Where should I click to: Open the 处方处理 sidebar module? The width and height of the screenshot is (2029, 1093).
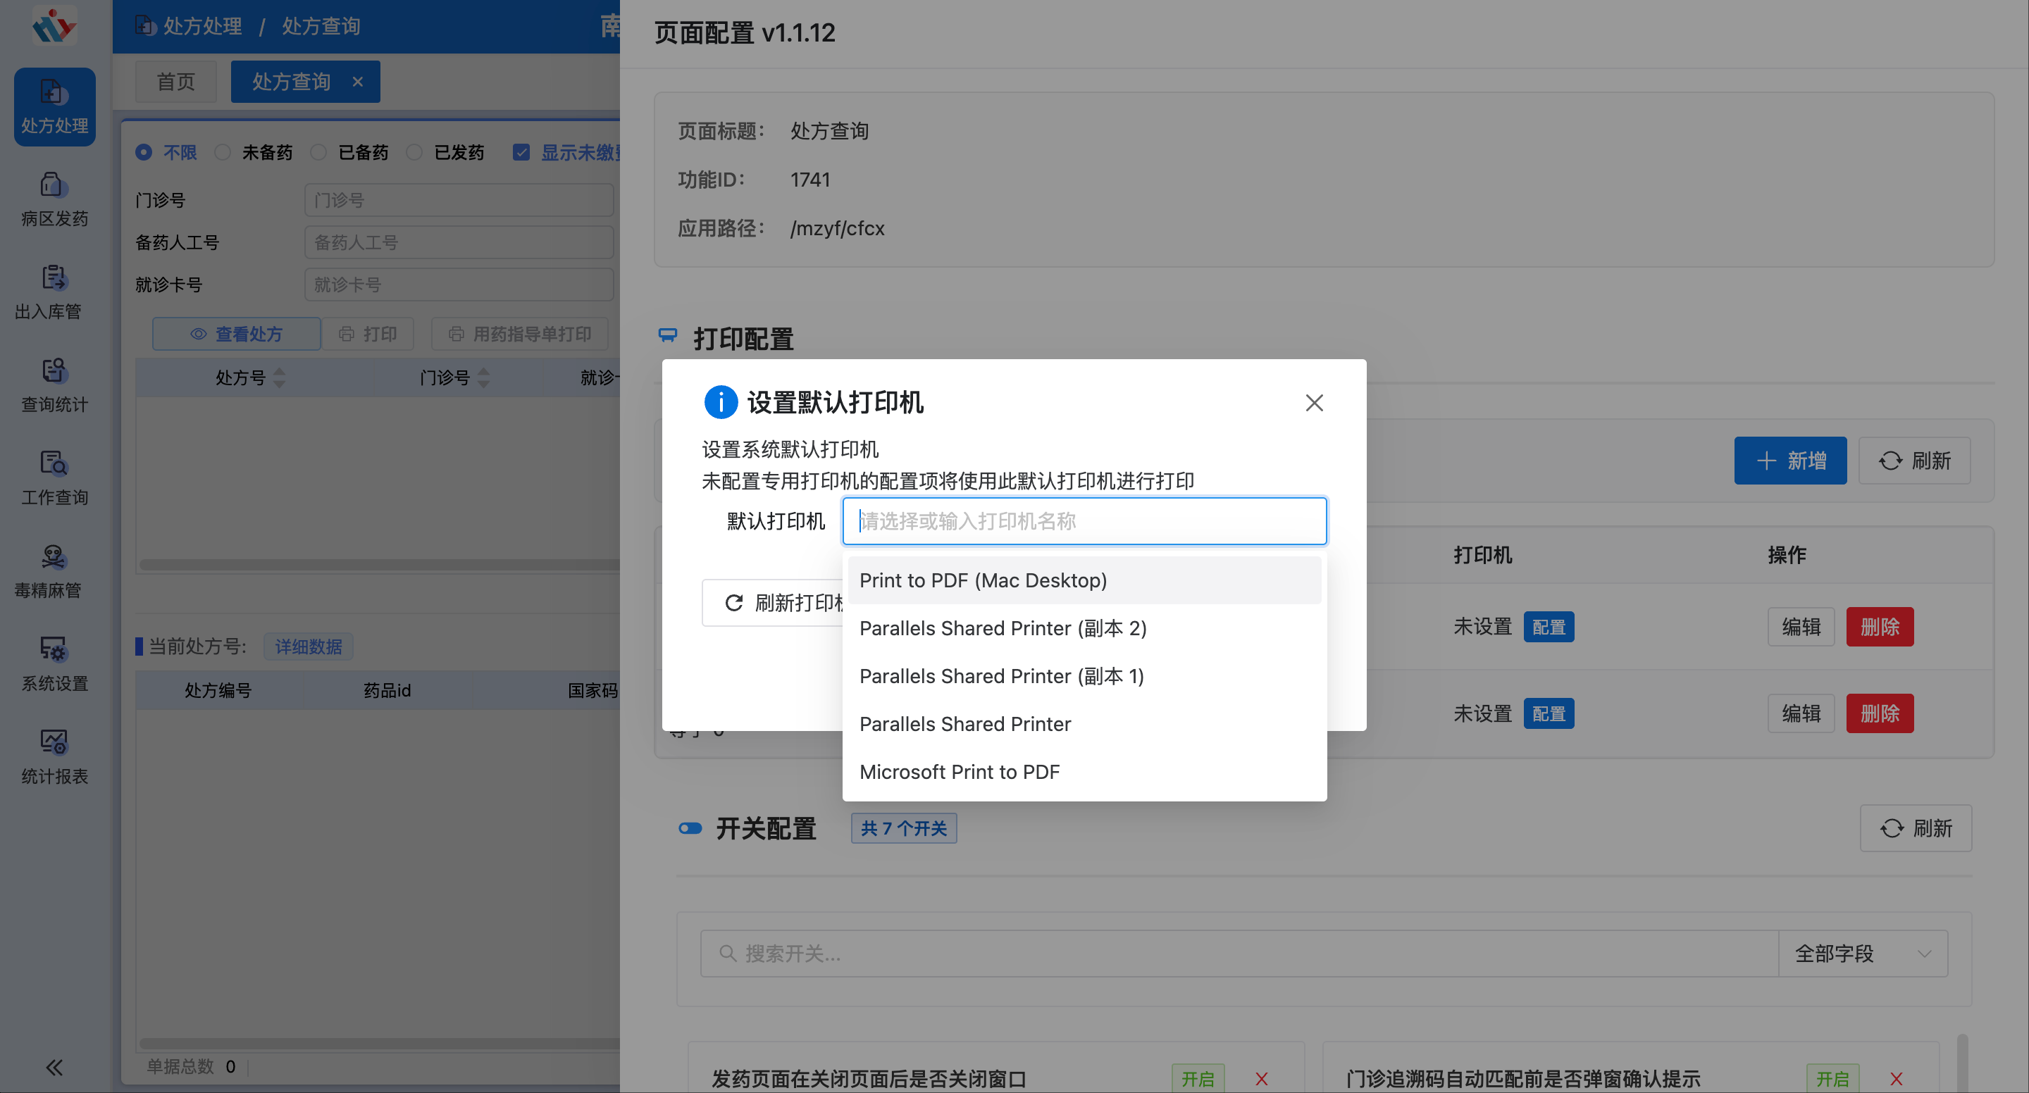[x=54, y=106]
